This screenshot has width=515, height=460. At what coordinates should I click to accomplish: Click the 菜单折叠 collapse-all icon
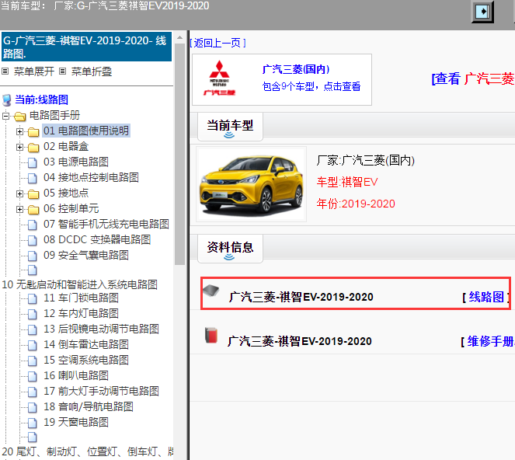tap(63, 71)
